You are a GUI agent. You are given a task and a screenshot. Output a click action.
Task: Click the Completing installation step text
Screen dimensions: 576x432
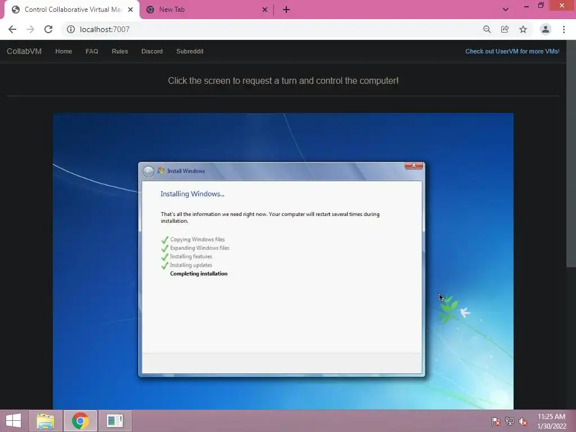pos(199,274)
